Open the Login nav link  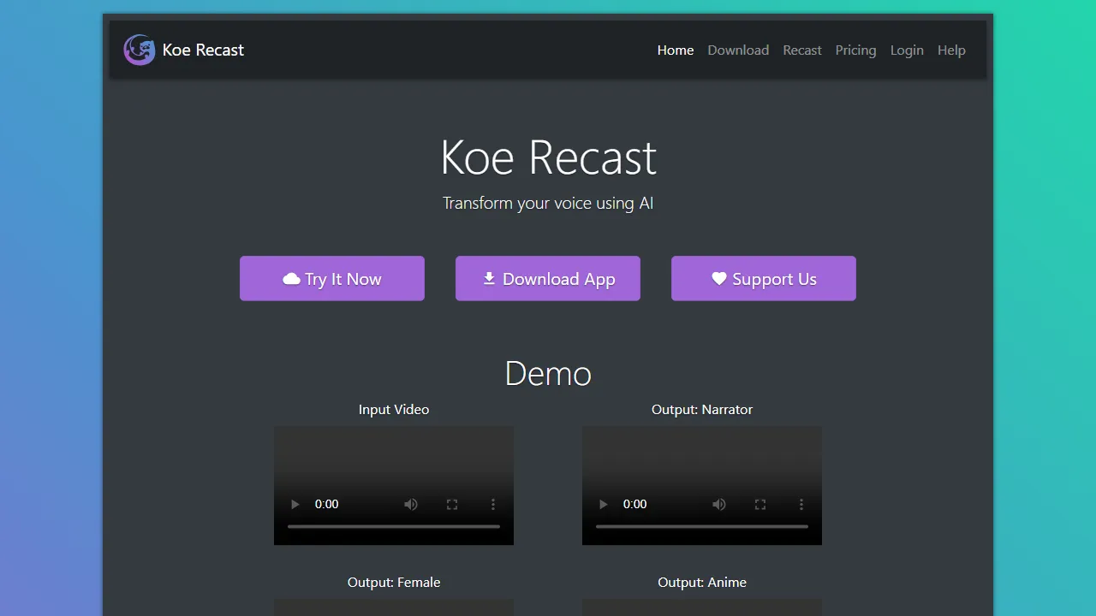(907, 50)
